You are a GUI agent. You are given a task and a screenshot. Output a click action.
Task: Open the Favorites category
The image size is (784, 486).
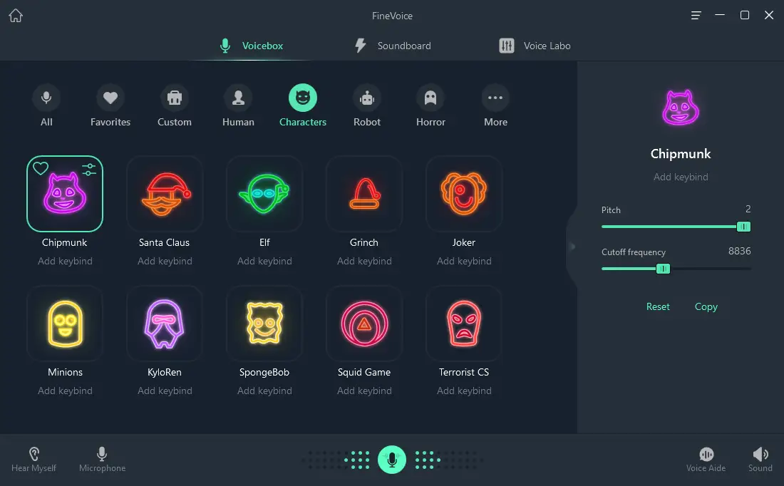[110, 106]
